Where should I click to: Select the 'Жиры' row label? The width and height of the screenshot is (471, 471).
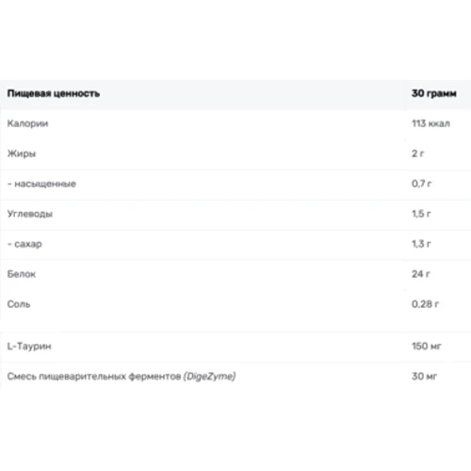click(x=22, y=154)
